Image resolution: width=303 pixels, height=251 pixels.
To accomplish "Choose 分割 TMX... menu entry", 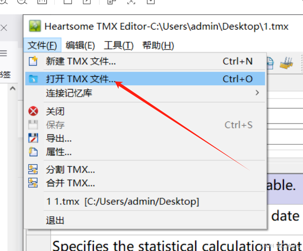I will point(145,170).
